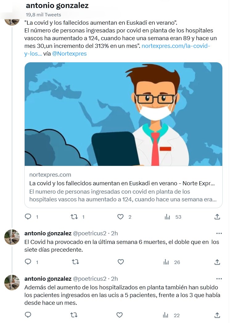
Task: Open more options on the 6 muertes tweet
Action: [x=219, y=233]
